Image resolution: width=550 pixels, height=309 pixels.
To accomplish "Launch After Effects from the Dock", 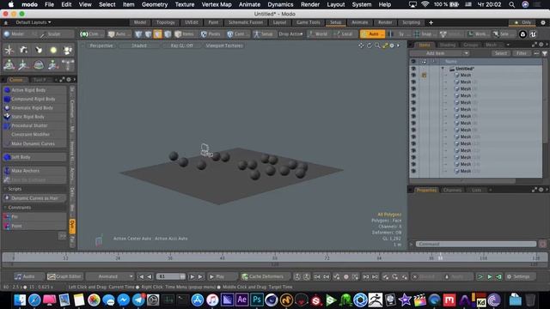I will click(x=242, y=300).
